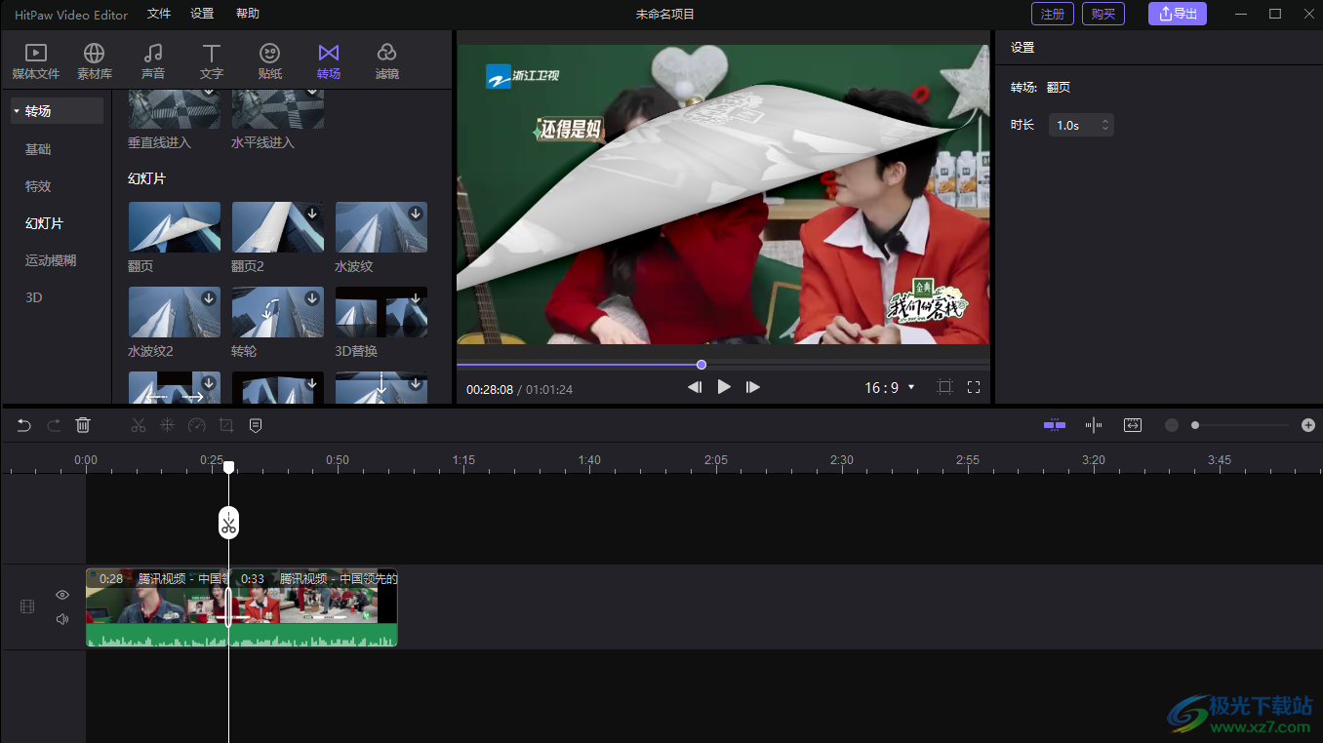Click the split scissors toolbar icon
1323x743 pixels.
tap(139, 425)
